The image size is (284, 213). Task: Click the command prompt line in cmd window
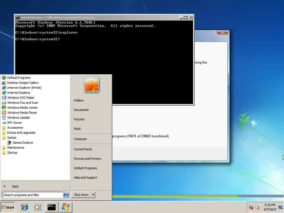click(x=37, y=39)
